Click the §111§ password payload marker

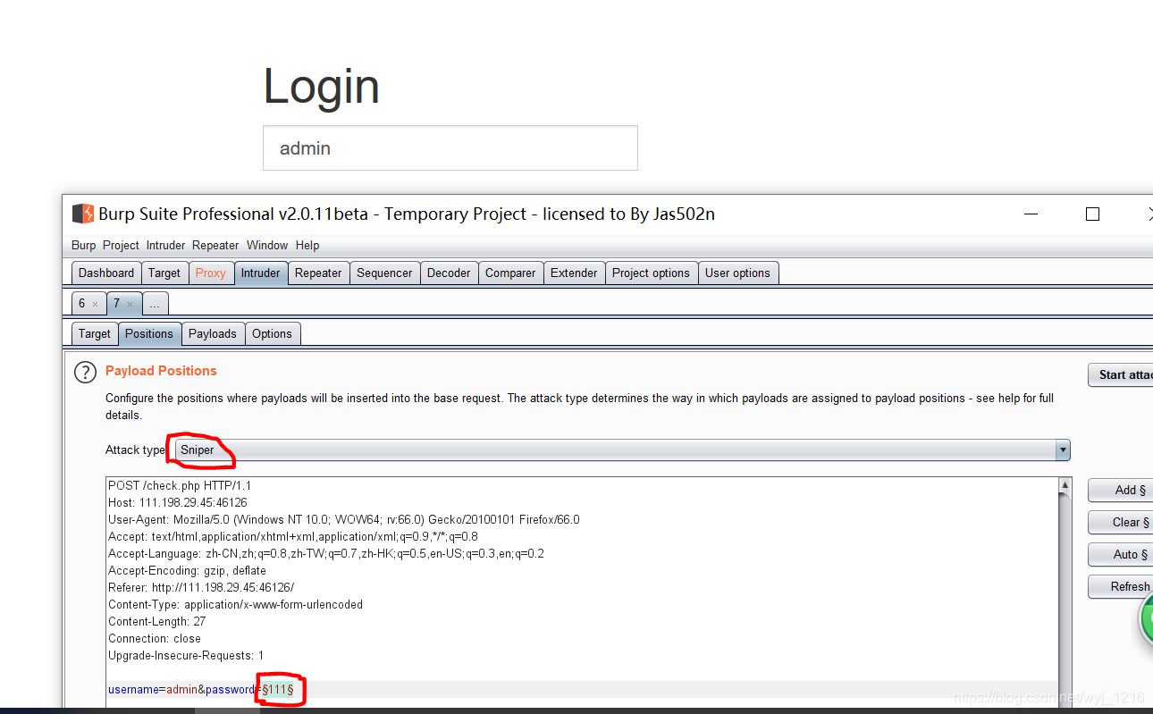click(x=278, y=689)
